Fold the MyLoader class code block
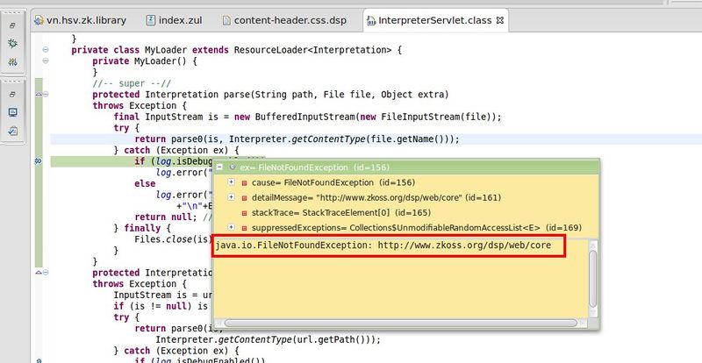The width and height of the screenshot is (702, 363). coord(46,50)
